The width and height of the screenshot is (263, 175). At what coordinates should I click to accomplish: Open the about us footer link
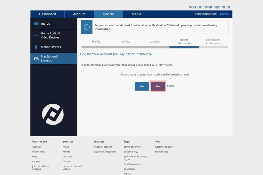(x=37, y=147)
